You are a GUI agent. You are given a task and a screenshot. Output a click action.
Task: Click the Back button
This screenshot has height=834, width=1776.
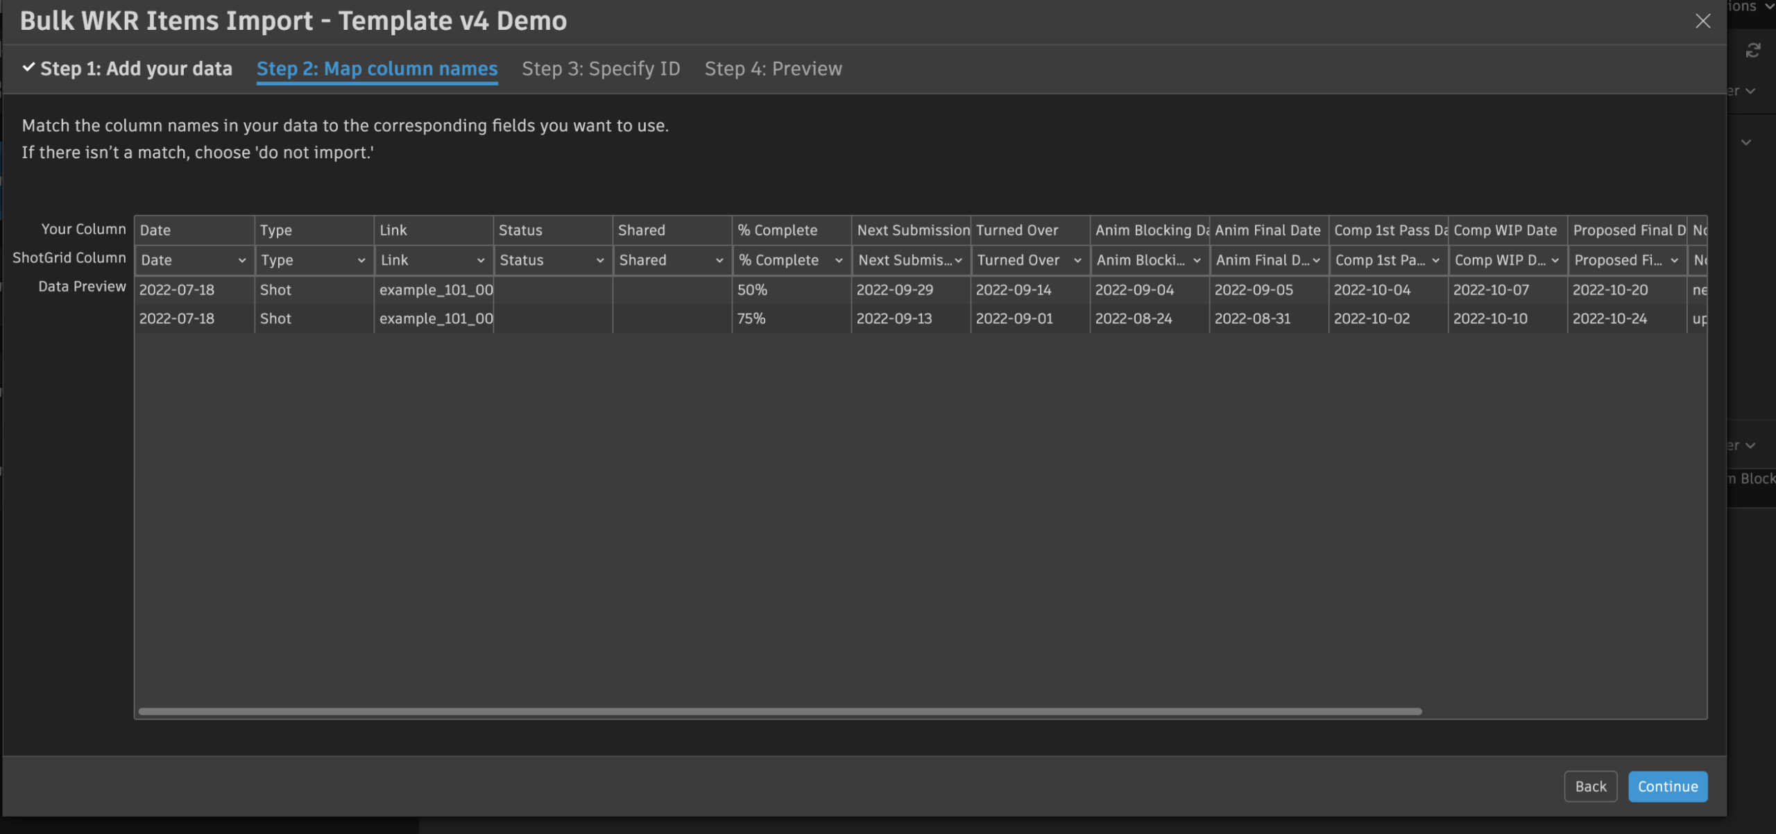tap(1590, 786)
